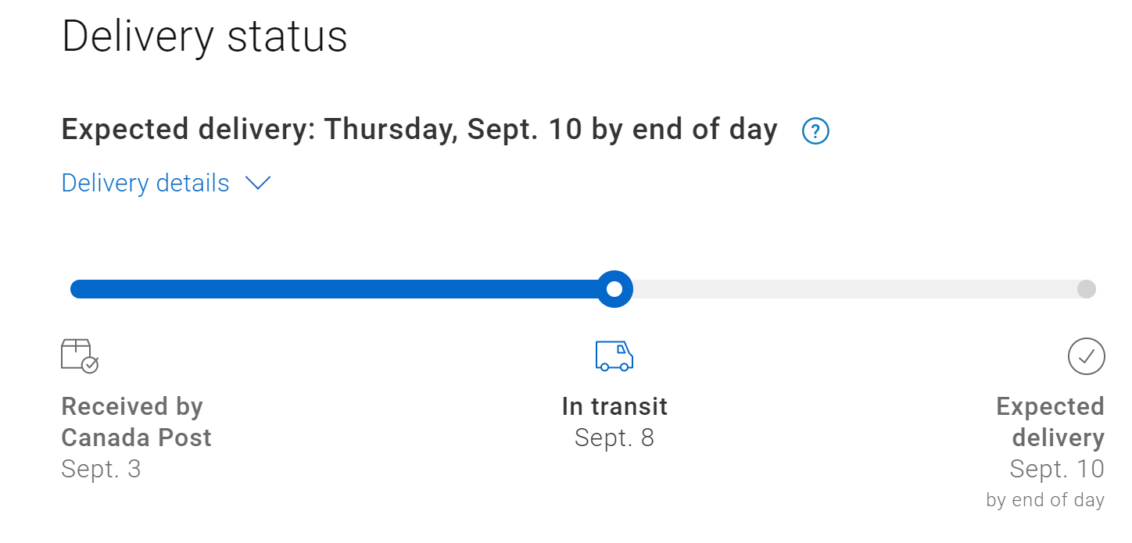Viewport: 1132px width, 543px height.
Task: Select the In transit status label
Action: [x=614, y=406]
